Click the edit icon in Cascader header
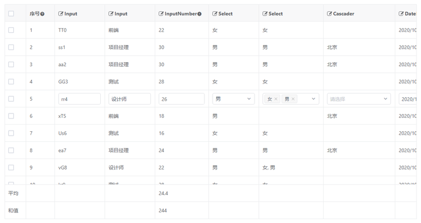The image size is (421, 223). (x=330, y=13)
